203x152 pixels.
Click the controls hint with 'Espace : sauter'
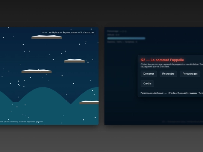pyautogui.click(x=68, y=32)
